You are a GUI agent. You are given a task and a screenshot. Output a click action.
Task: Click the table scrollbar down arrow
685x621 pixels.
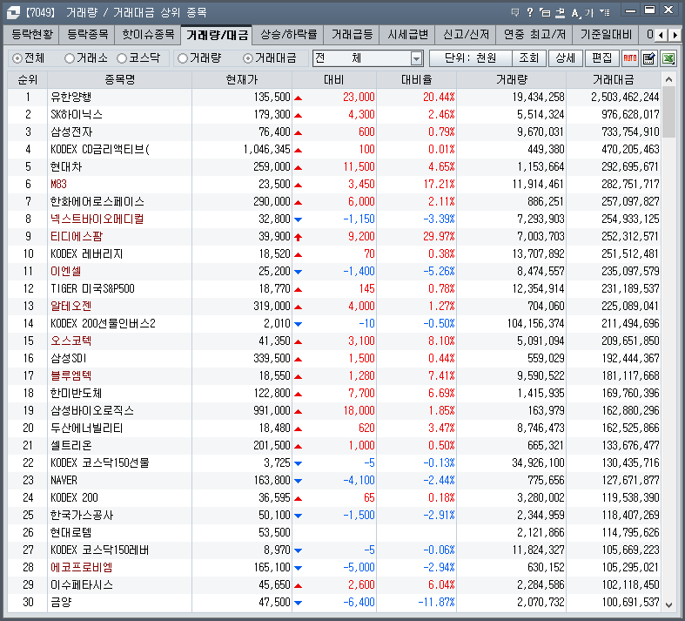tap(668, 604)
